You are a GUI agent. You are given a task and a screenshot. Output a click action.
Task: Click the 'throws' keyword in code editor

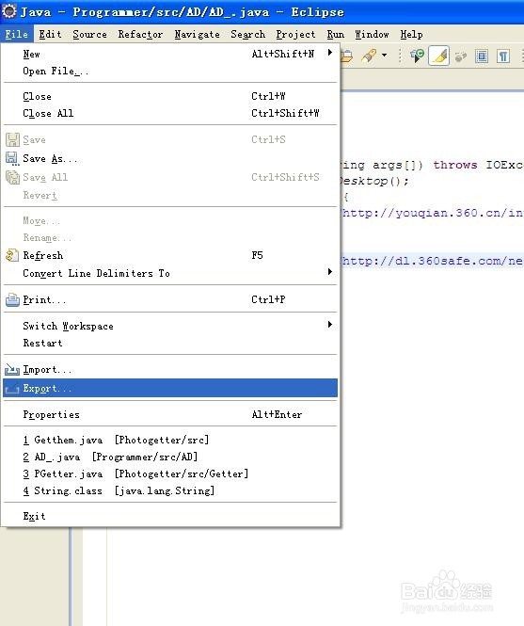pyautogui.click(x=455, y=165)
